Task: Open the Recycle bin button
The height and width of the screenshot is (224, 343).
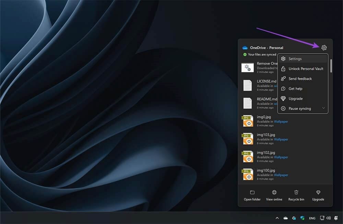Action: click(296, 195)
